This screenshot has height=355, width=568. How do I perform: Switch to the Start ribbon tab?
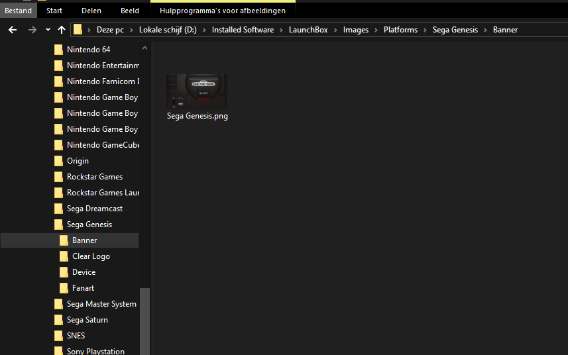(x=54, y=11)
